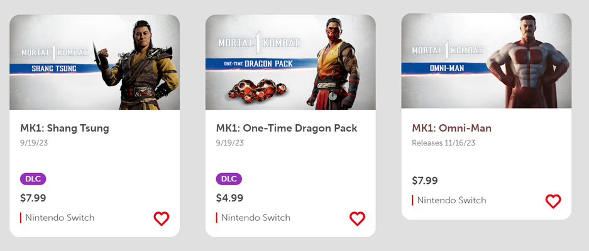The height and width of the screenshot is (251, 589).
Task: Open the Shang Tsung banner image
Action: pyautogui.click(x=94, y=63)
